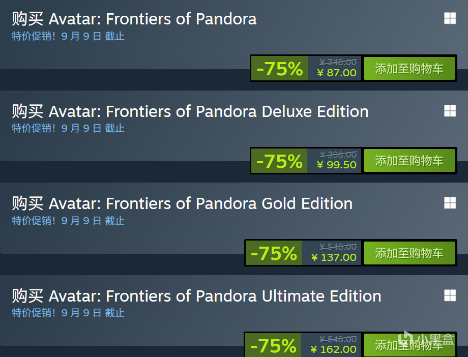Add standard Avatar edition to cart
The width and height of the screenshot is (468, 357).
tap(409, 68)
